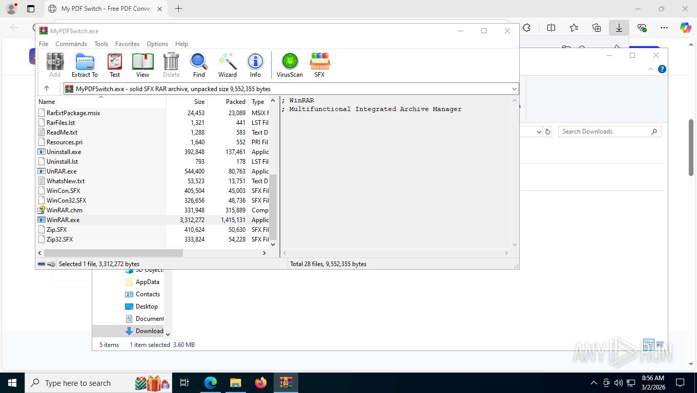Open Edge browser essentials heart icon
This screenshot has width=697, height=393.
coord(642,28)
